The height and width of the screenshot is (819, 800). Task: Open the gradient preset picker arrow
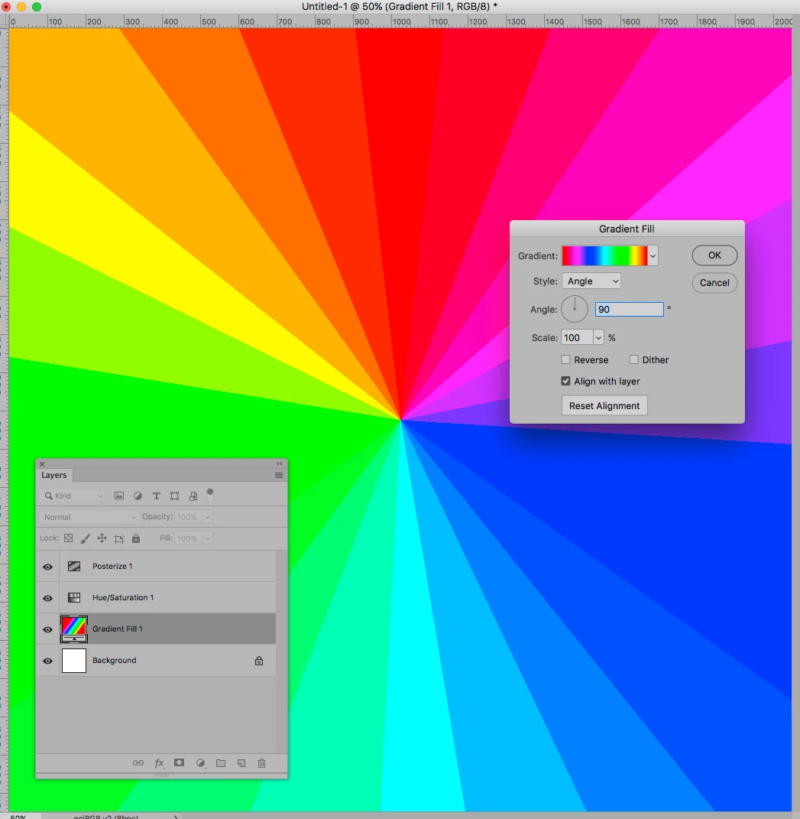[x=653, y=256]
